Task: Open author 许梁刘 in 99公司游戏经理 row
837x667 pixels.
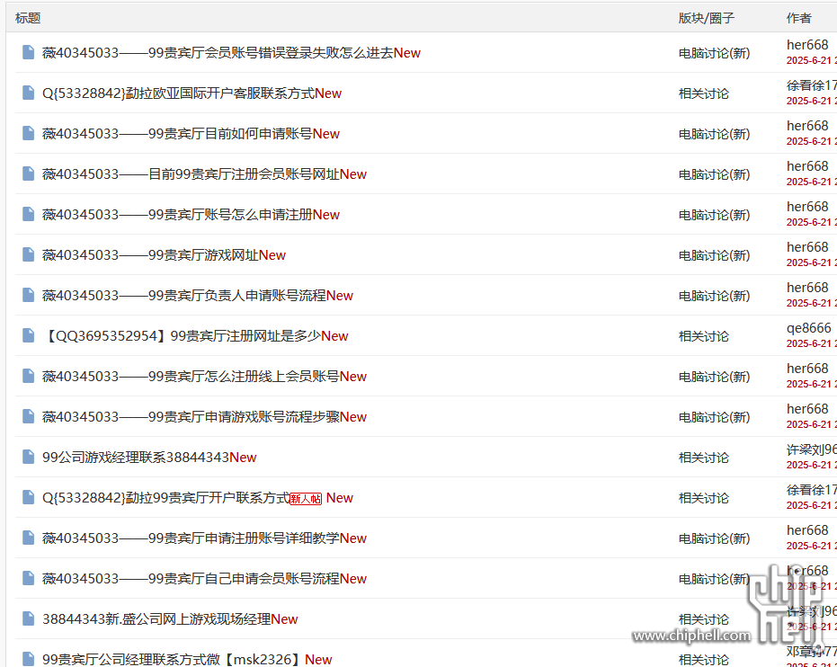Action: point(811,449)
